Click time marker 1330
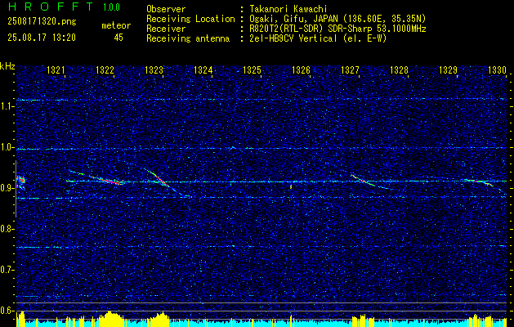The image size is (514, 327). coord(498,69)
